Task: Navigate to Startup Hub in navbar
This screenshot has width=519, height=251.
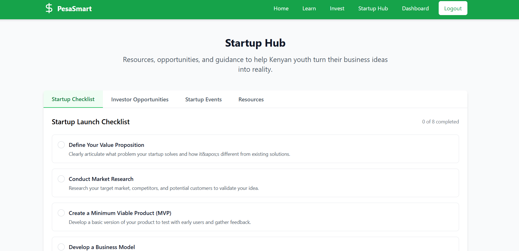Action: click(x=373, y=8)
